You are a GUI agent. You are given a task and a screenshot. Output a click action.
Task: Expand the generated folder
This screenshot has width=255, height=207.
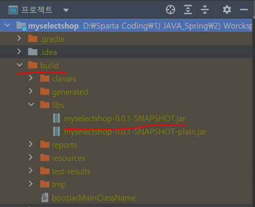(31, 91)
